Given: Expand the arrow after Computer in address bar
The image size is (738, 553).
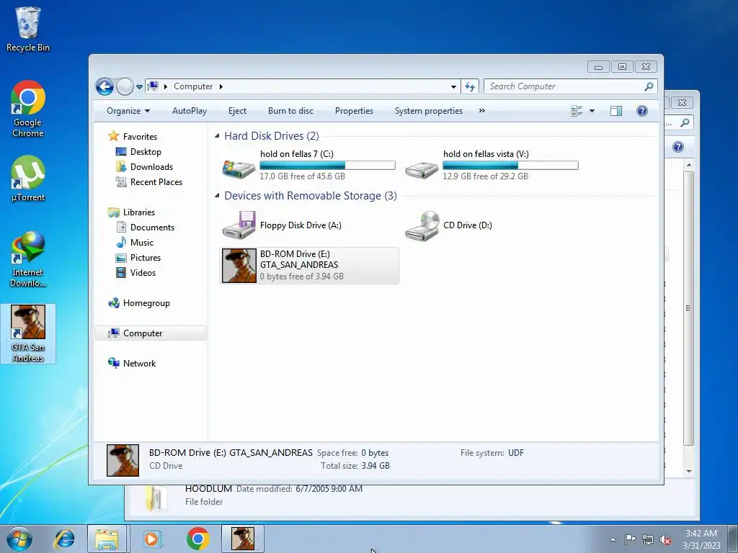Looking at the screenshot, I should tap(221, 86).
